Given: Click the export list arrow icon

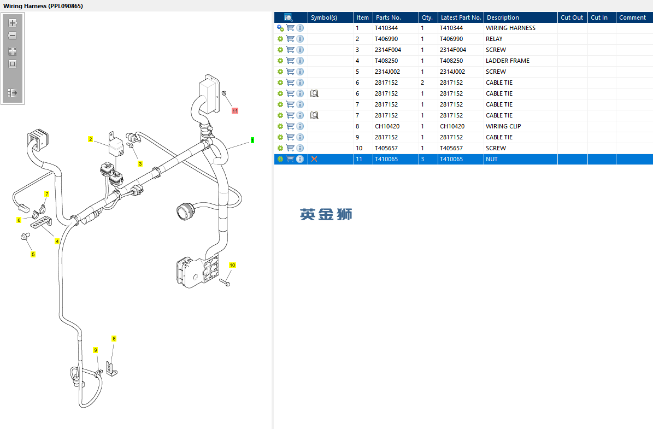Looking at the screenshot, I should coord(13,93).
